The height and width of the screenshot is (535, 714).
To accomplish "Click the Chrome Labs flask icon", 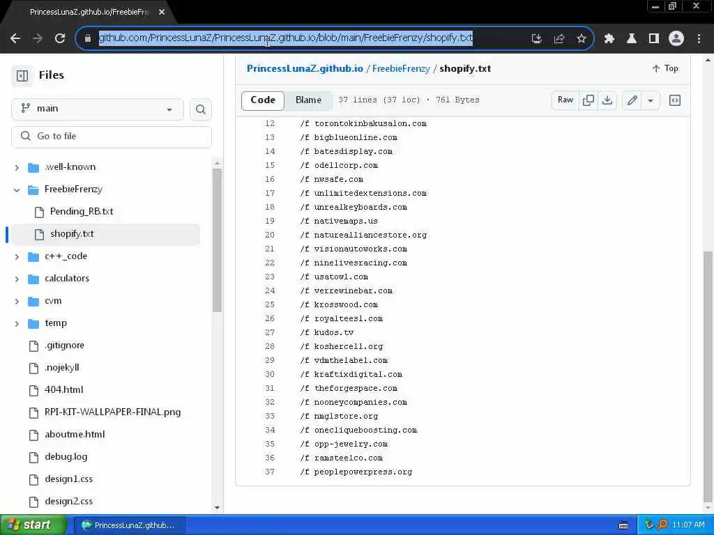I will pyautogui.click(x=632, y=38).
